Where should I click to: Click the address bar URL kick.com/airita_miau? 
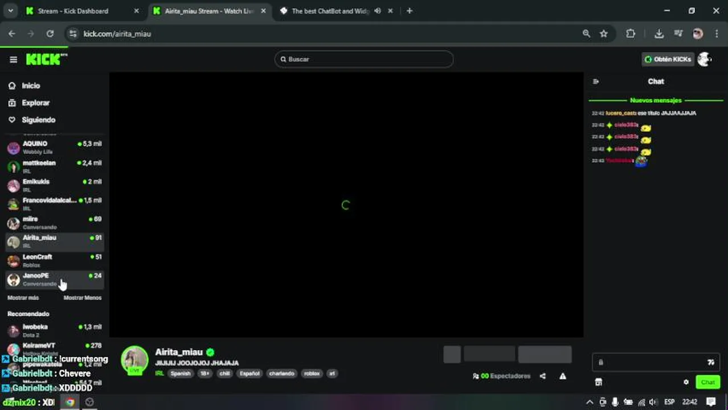pyautogui.click(x=117, y=34)
